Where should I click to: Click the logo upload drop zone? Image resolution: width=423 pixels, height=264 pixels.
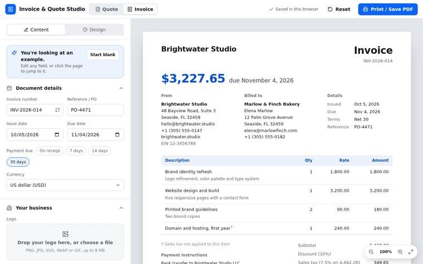pos(65,242)
